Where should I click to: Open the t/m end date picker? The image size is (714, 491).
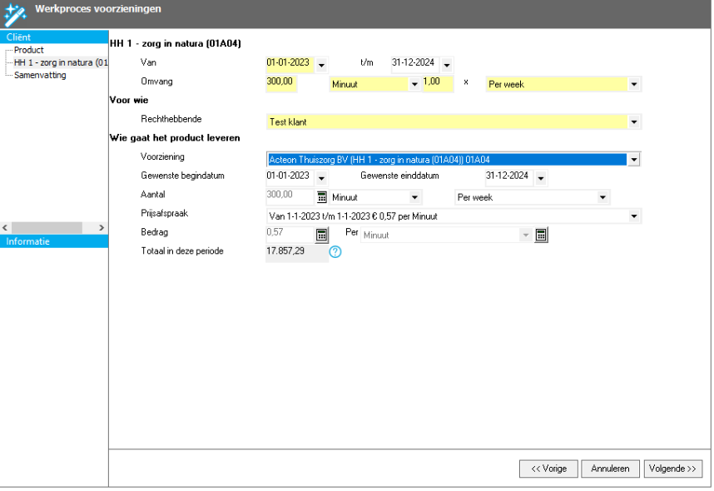click(x=447, y=65)
